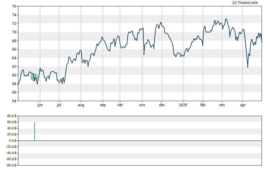Click the 56 price axis value
267x170 pixels.
click(14, 92)
